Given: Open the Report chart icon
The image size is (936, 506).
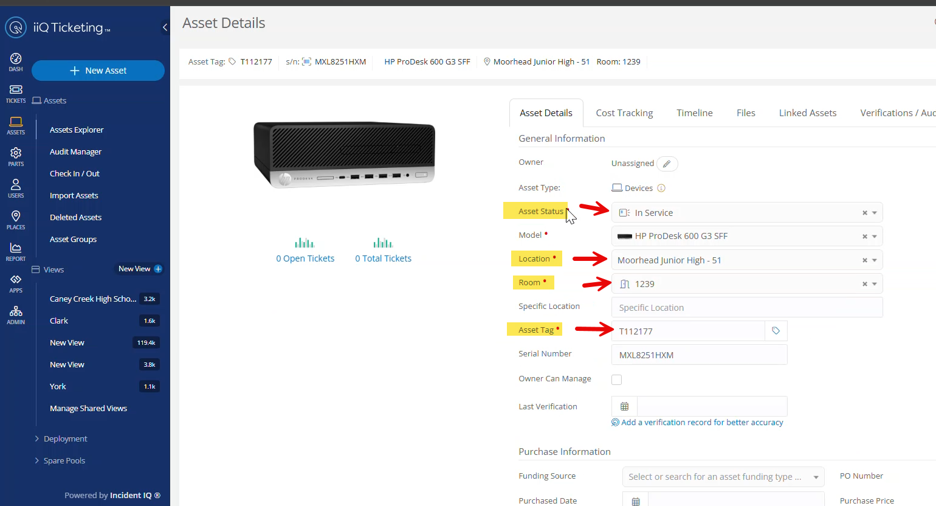Looking at the screenshot, I should tap(16, 251).
